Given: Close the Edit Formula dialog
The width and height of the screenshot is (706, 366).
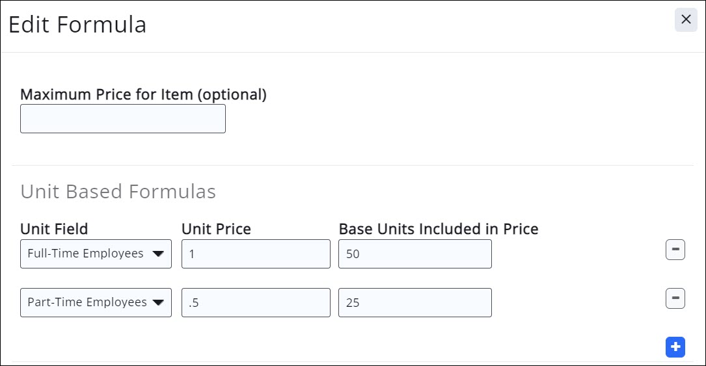Looking at the screenshot, I should point(685,20).
